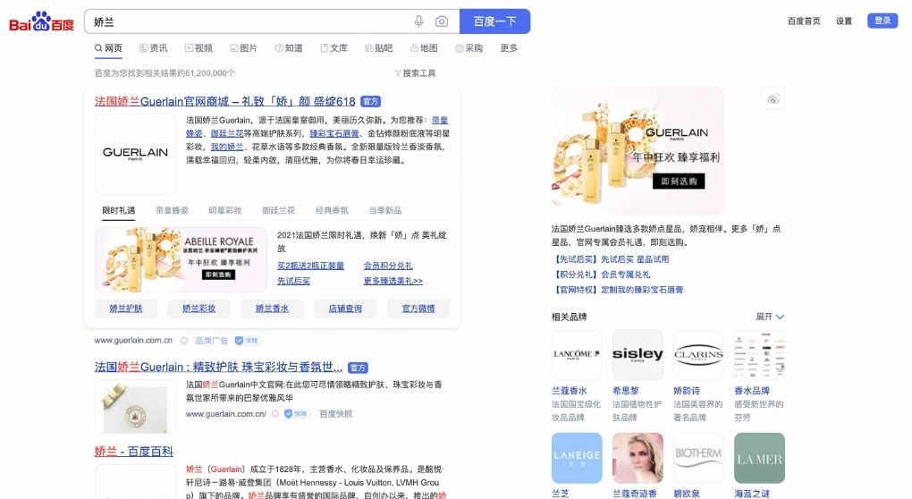The height and width of the screenshot is (499, 912).
Task: Switch to the 地图 tab
Action: click(x=424, y=48)
